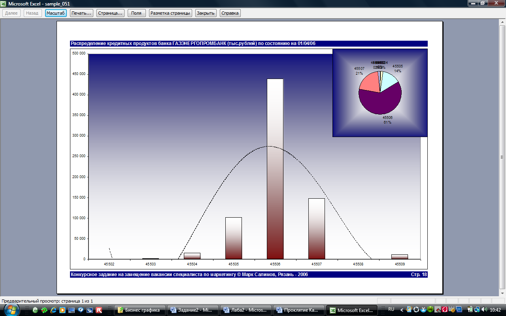Viewport: 506px width, 316px height.
Task: Click the calendar warning tray icon
Action: (452, 310)
